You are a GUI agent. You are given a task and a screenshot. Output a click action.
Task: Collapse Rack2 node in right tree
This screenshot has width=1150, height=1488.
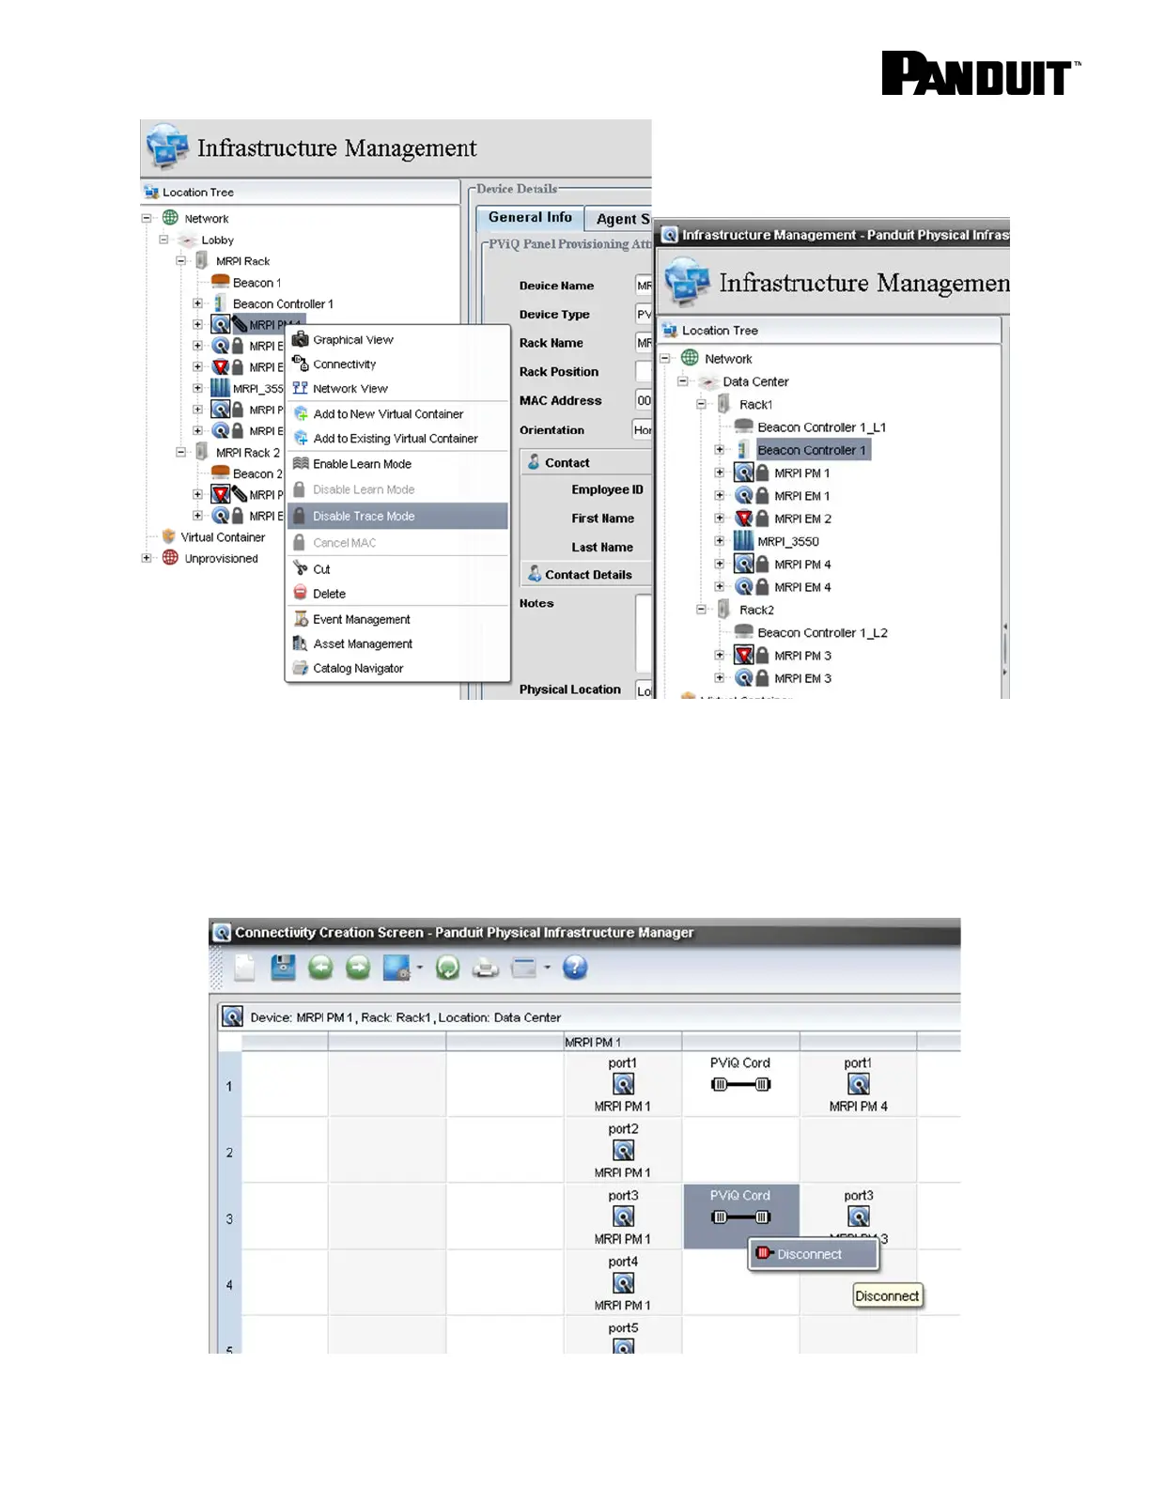click(701, 610)
